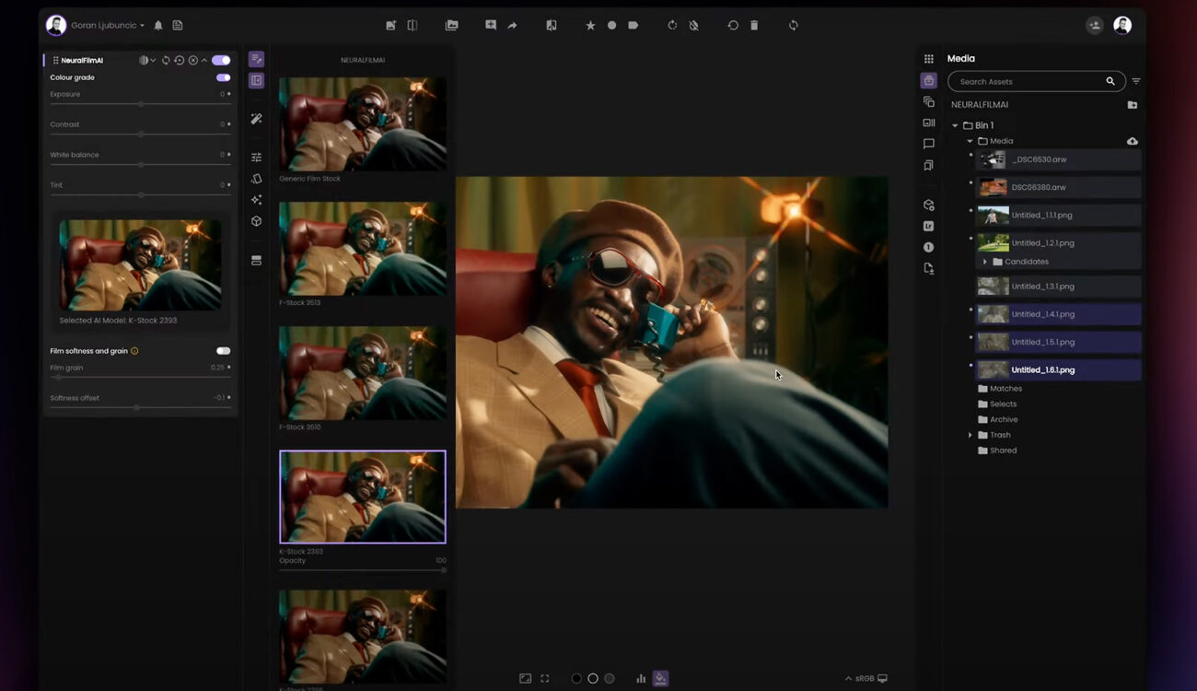Viewport: 1197px width, 691px height.
Task: Click the before/after contrast icon in toolbar
Action: pos(551,26)
